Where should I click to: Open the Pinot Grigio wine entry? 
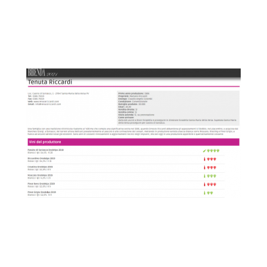[42, 192]
